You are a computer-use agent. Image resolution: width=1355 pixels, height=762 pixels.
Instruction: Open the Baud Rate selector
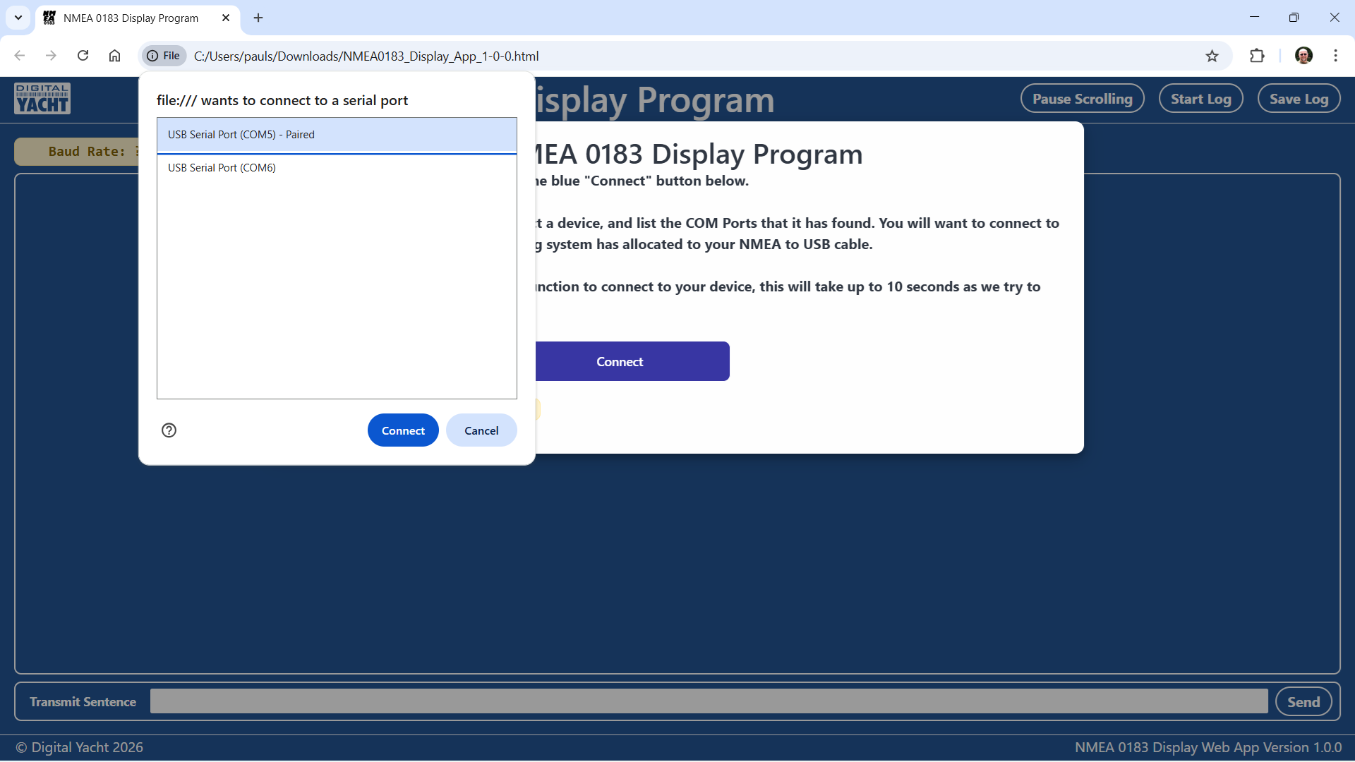[x=78, y=152]
